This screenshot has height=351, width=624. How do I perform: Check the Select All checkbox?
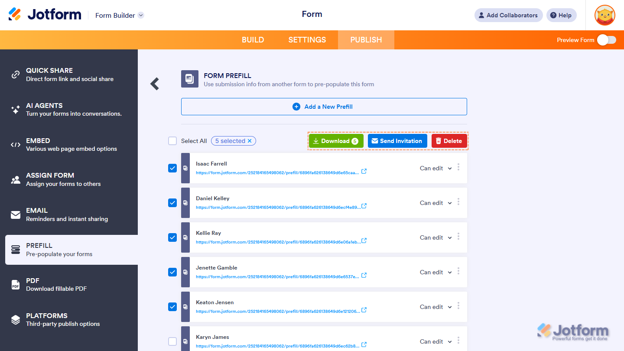[x=172, y=140]
